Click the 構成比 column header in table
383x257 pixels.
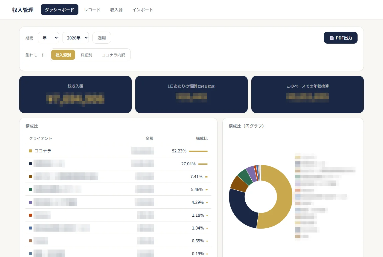point(202,138)
